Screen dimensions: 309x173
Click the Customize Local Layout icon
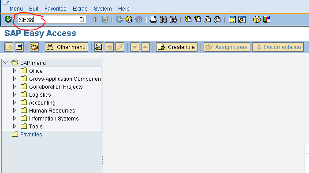click(267, 19)
